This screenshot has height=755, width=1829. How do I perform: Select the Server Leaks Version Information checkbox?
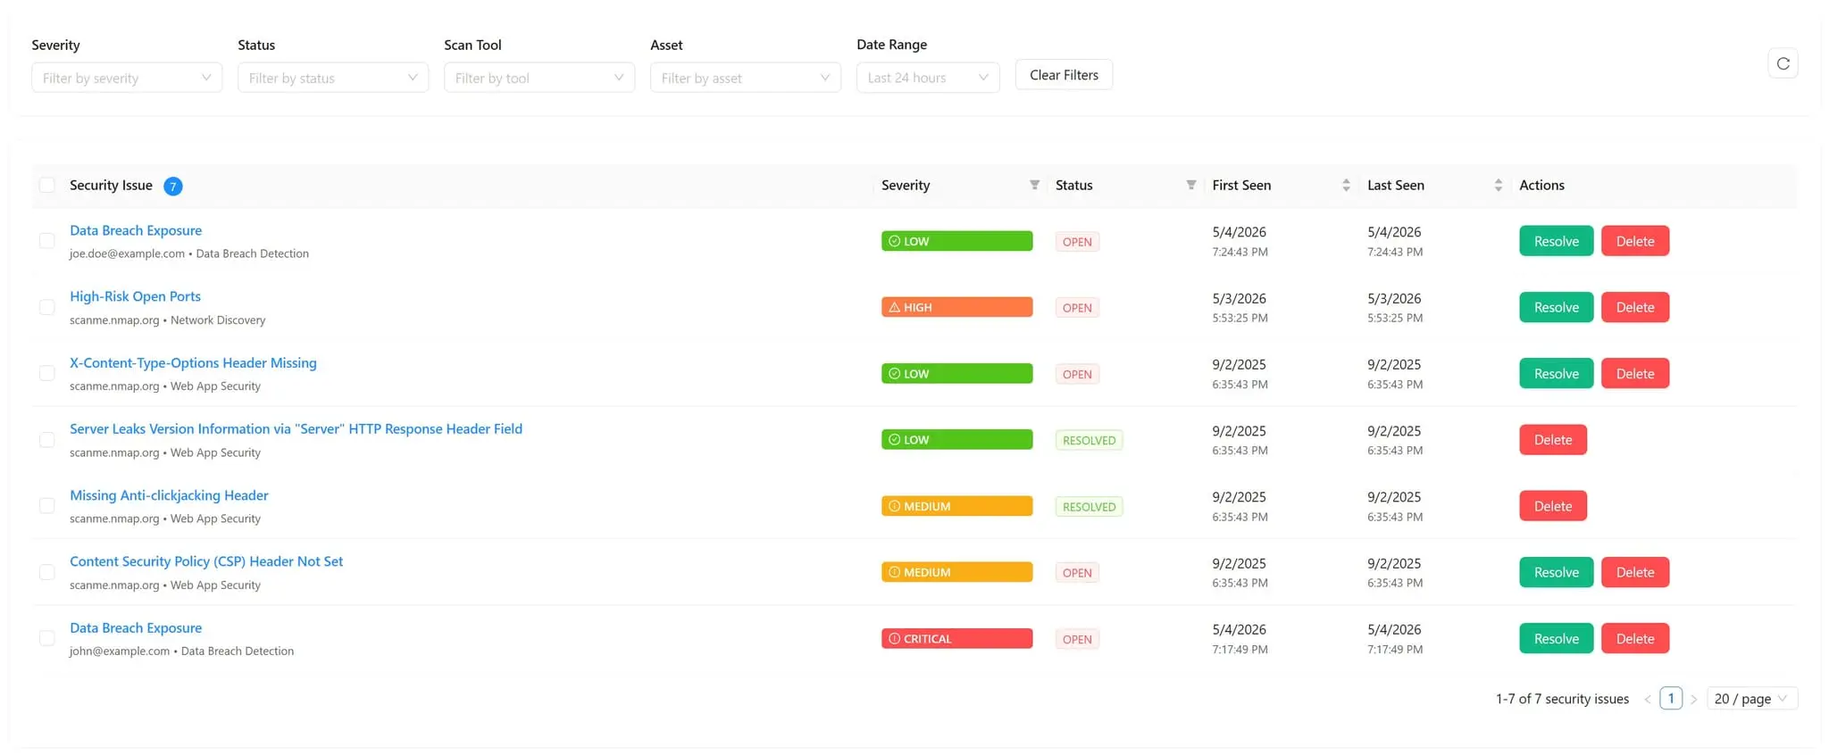click(x=47, y=439)
